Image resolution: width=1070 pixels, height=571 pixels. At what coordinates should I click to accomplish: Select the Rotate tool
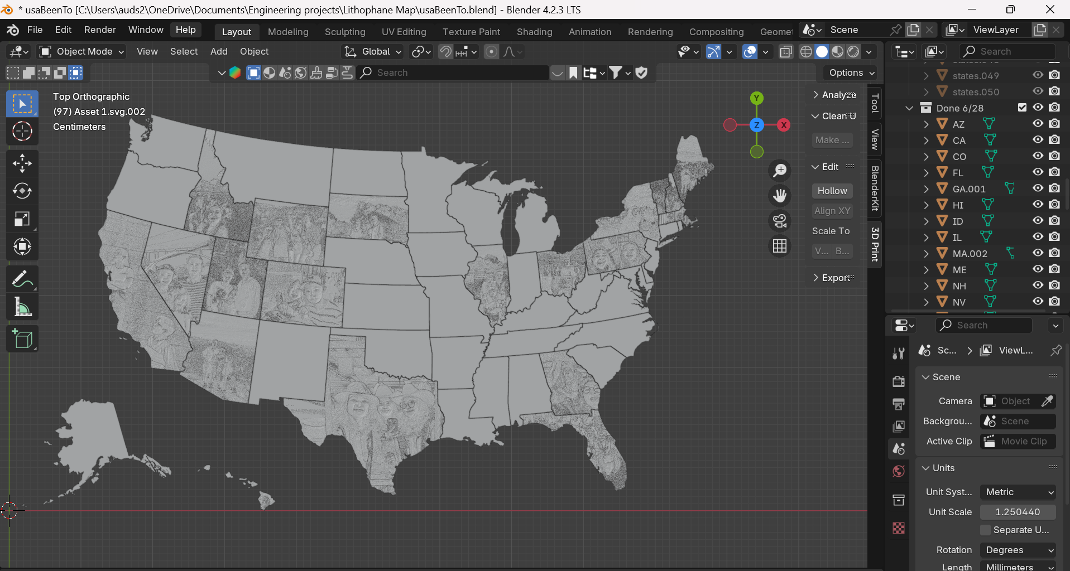[x=22, y=191]
